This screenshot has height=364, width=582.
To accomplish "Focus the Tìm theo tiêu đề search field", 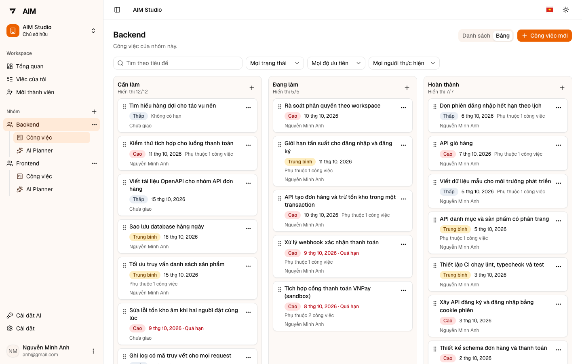I will pyautogui.click(x=178, y=63).
